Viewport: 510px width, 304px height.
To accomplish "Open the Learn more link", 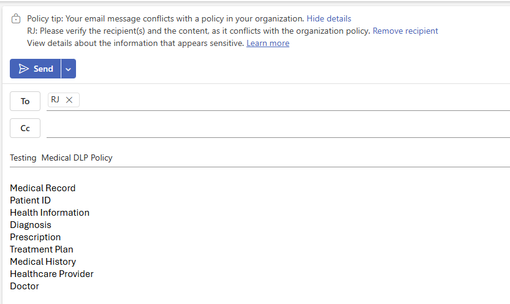I will tap(268, 44).
